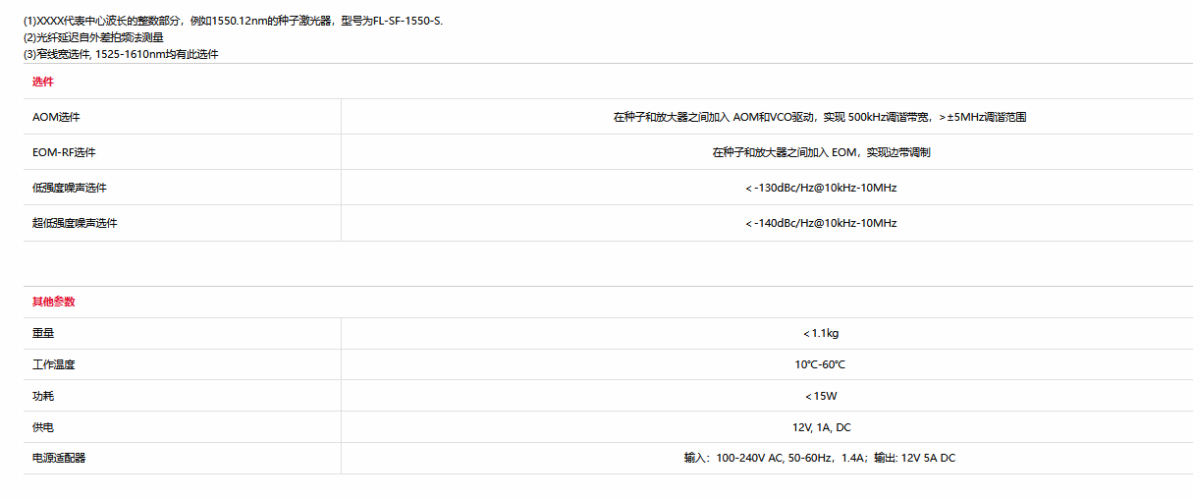Click the EOM 边带调制 description cell

pos(821,152)
